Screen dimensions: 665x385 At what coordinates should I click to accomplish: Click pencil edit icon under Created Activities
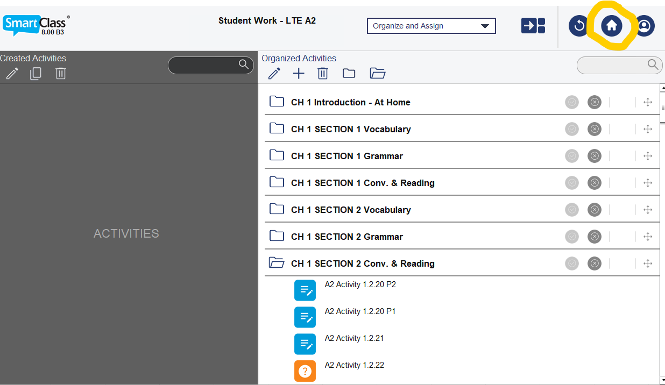click(12, 73)
